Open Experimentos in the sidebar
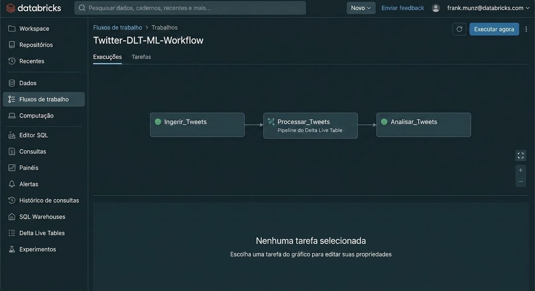 pos(44,249)
